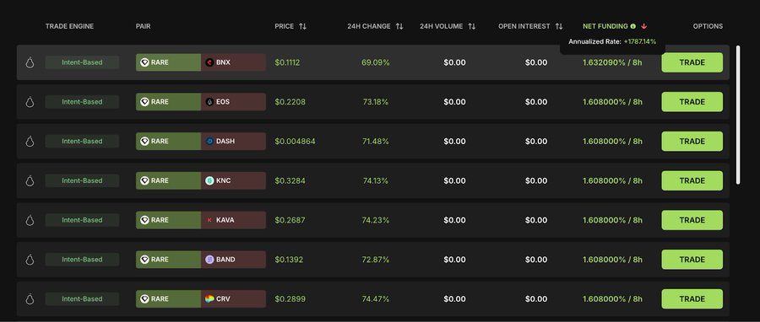Screen dimensions: 760x322
Task: Click the Pair column header
Action: click(x=143, y=26)
